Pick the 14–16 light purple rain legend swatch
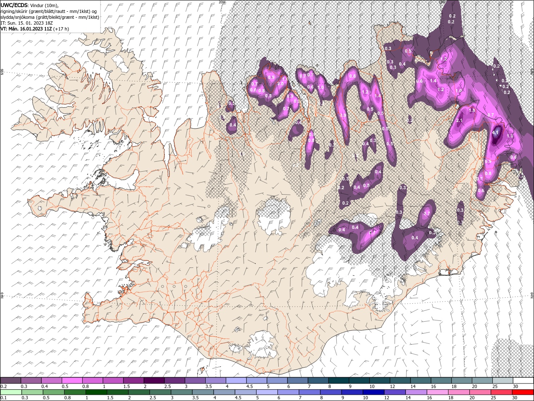This screenshot has height=401, width=534. (x=416, y=392)
